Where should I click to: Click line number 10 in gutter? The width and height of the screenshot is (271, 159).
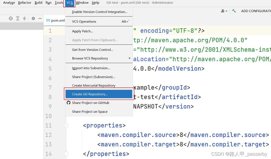[x=48, y=116]
